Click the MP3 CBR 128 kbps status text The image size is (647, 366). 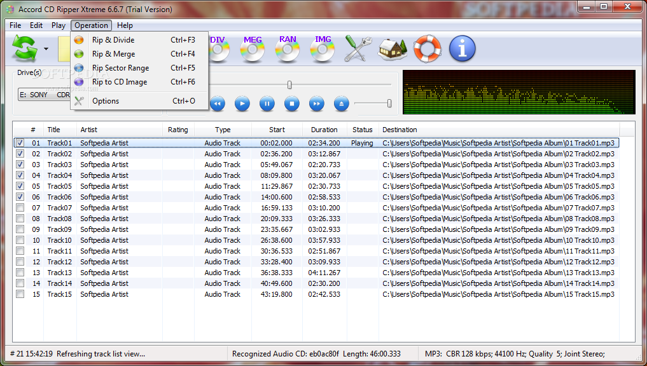coord(515,354)
